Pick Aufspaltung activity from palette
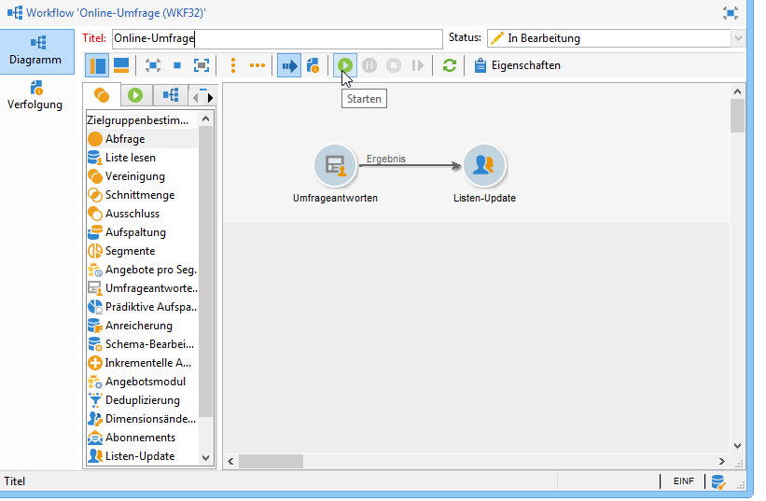The image size is (766, 501). pyautogui.click(x=135, y=232)
